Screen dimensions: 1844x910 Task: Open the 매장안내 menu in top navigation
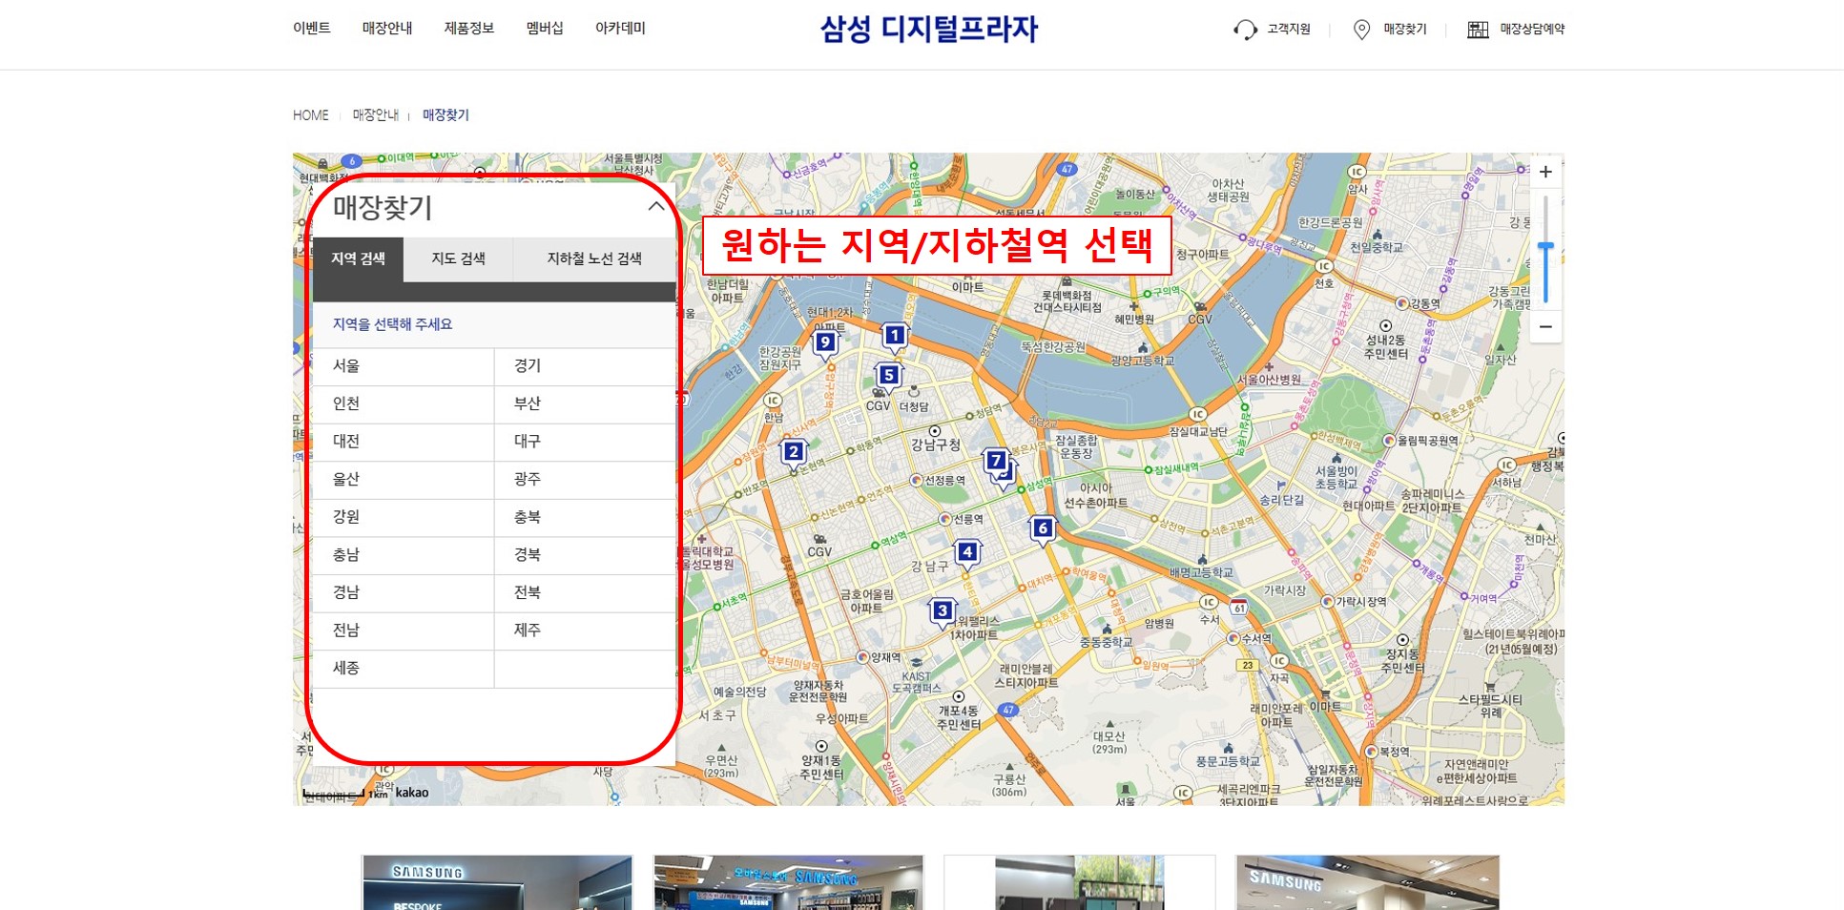pyautogui.click(x=386, y=29)
